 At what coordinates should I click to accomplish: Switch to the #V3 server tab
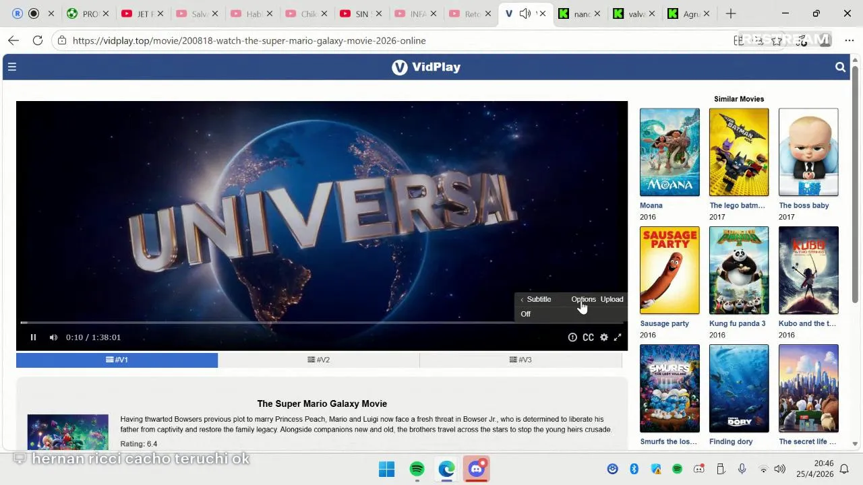[x=520, y=360]
